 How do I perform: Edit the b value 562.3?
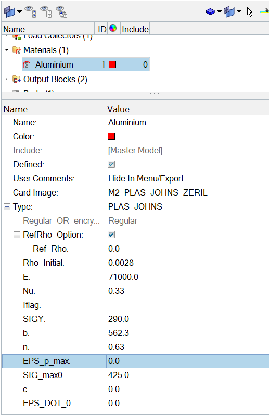click(x=119, y=333)
